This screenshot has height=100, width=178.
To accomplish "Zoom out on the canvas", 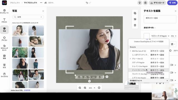I will point(80,88).
